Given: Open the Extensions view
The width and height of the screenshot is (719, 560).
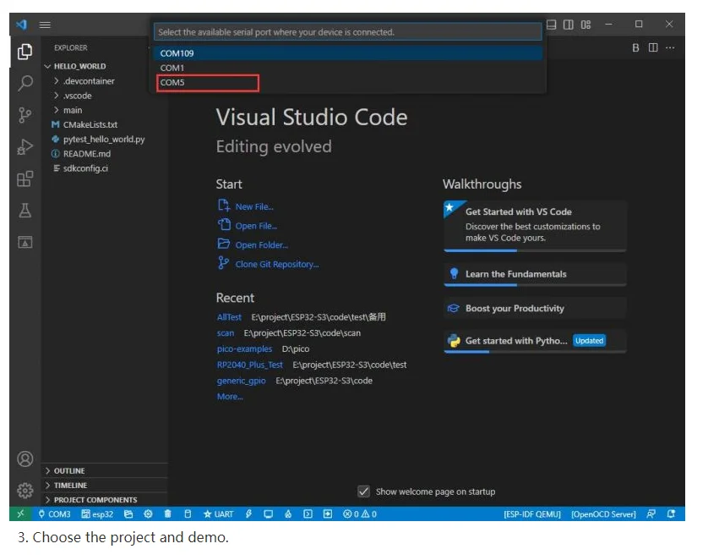Looking at the screenshot, I should [25, 178].
